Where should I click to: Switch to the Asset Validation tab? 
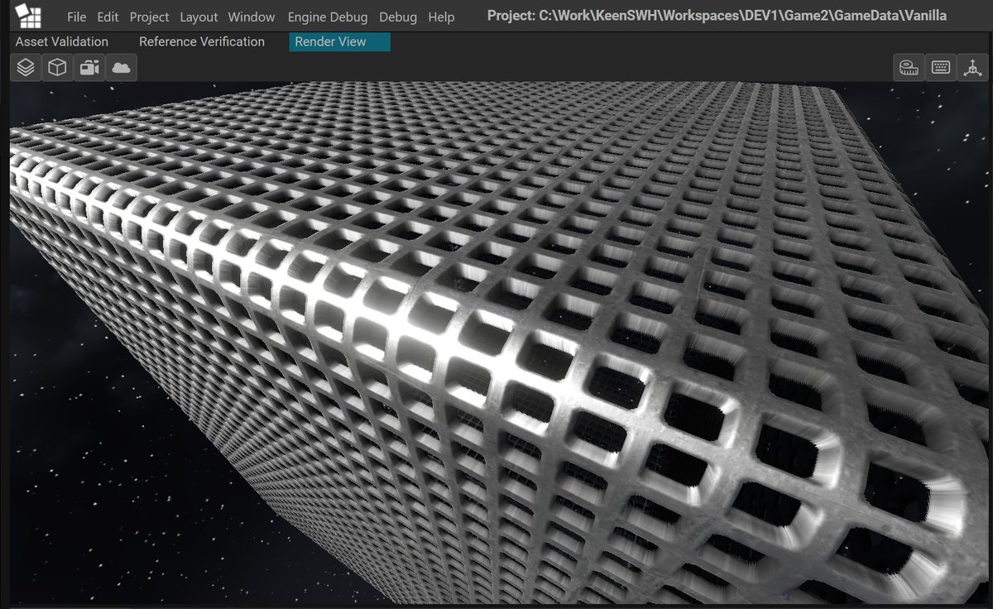[x=62, y=41]
